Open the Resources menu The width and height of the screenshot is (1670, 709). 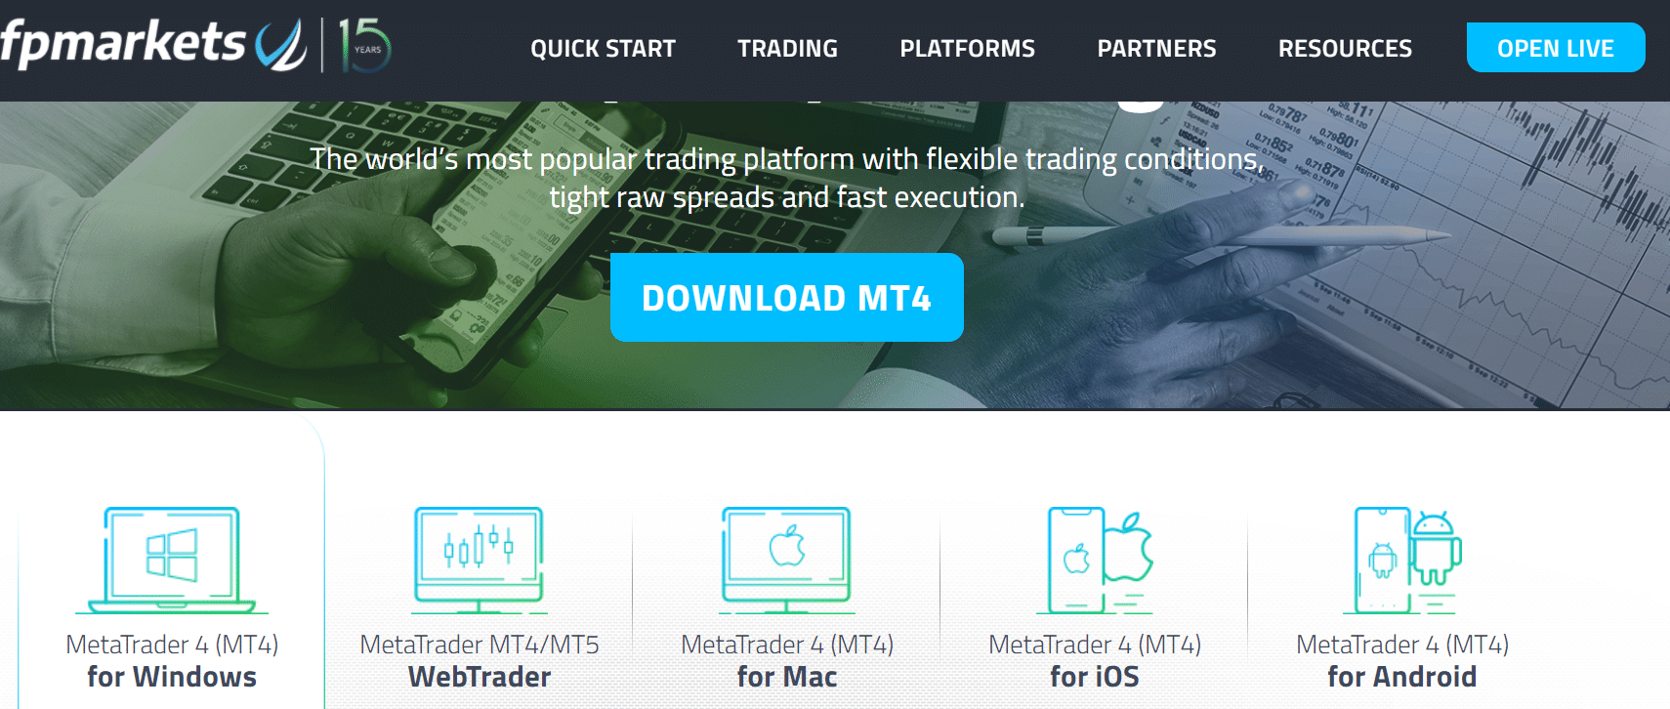point(1345,49)
